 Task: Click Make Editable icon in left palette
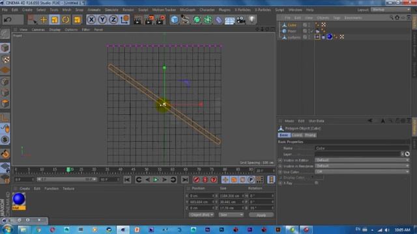[5, 34]
